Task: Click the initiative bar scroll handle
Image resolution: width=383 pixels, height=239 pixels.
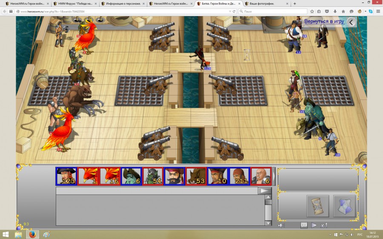Action: click(x=274, y=176)
